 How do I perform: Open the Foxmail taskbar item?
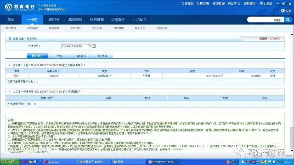[x=60, y=162]
